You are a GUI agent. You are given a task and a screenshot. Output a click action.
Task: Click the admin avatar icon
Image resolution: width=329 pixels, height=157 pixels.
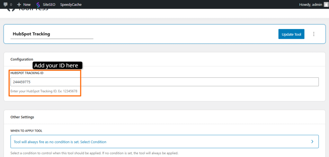pos(325,5)
